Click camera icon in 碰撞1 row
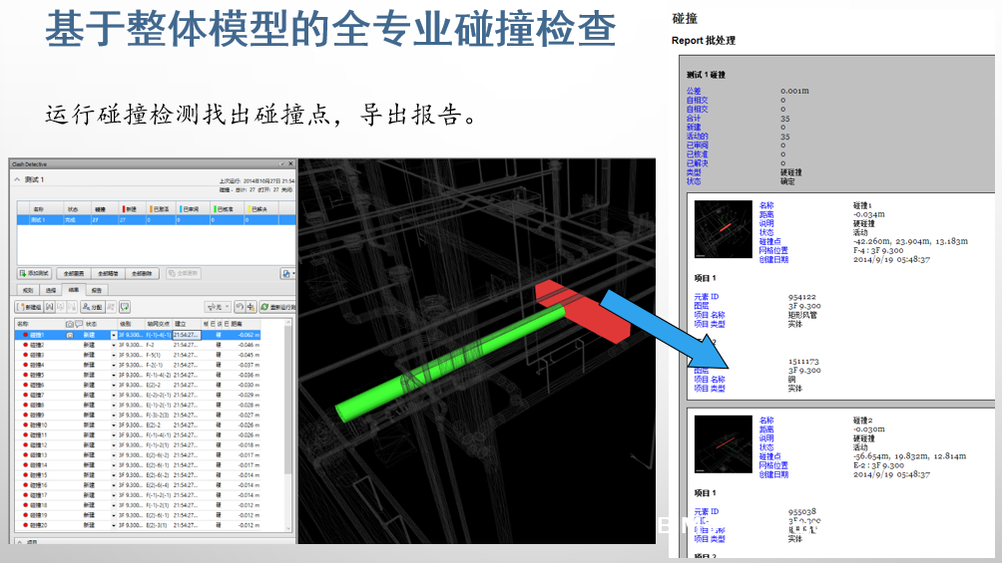 [69, 335]
